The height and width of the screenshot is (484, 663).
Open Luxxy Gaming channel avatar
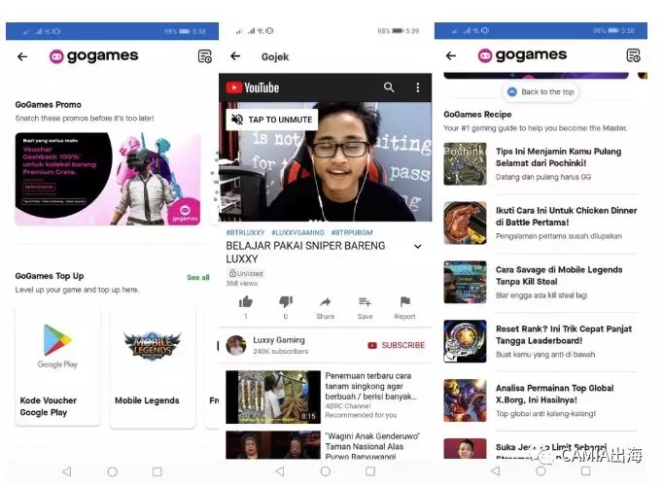coord(236,345)
